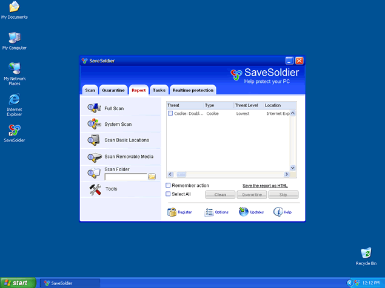
Task: Check the Cookie threat row checkbox
Action: point(170,113)
